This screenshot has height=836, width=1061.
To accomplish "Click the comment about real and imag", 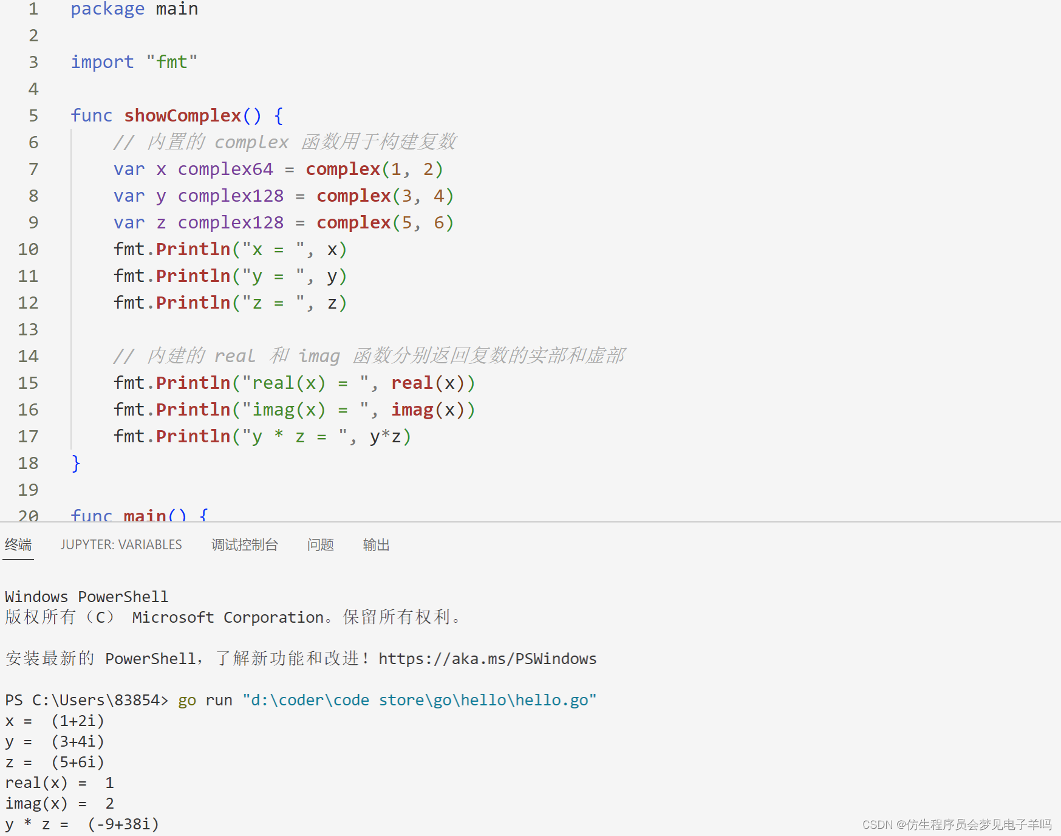I will pos(369,355).
